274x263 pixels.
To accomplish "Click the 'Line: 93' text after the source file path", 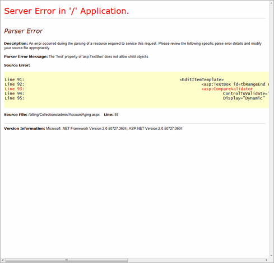I will (x=111, y=115).
